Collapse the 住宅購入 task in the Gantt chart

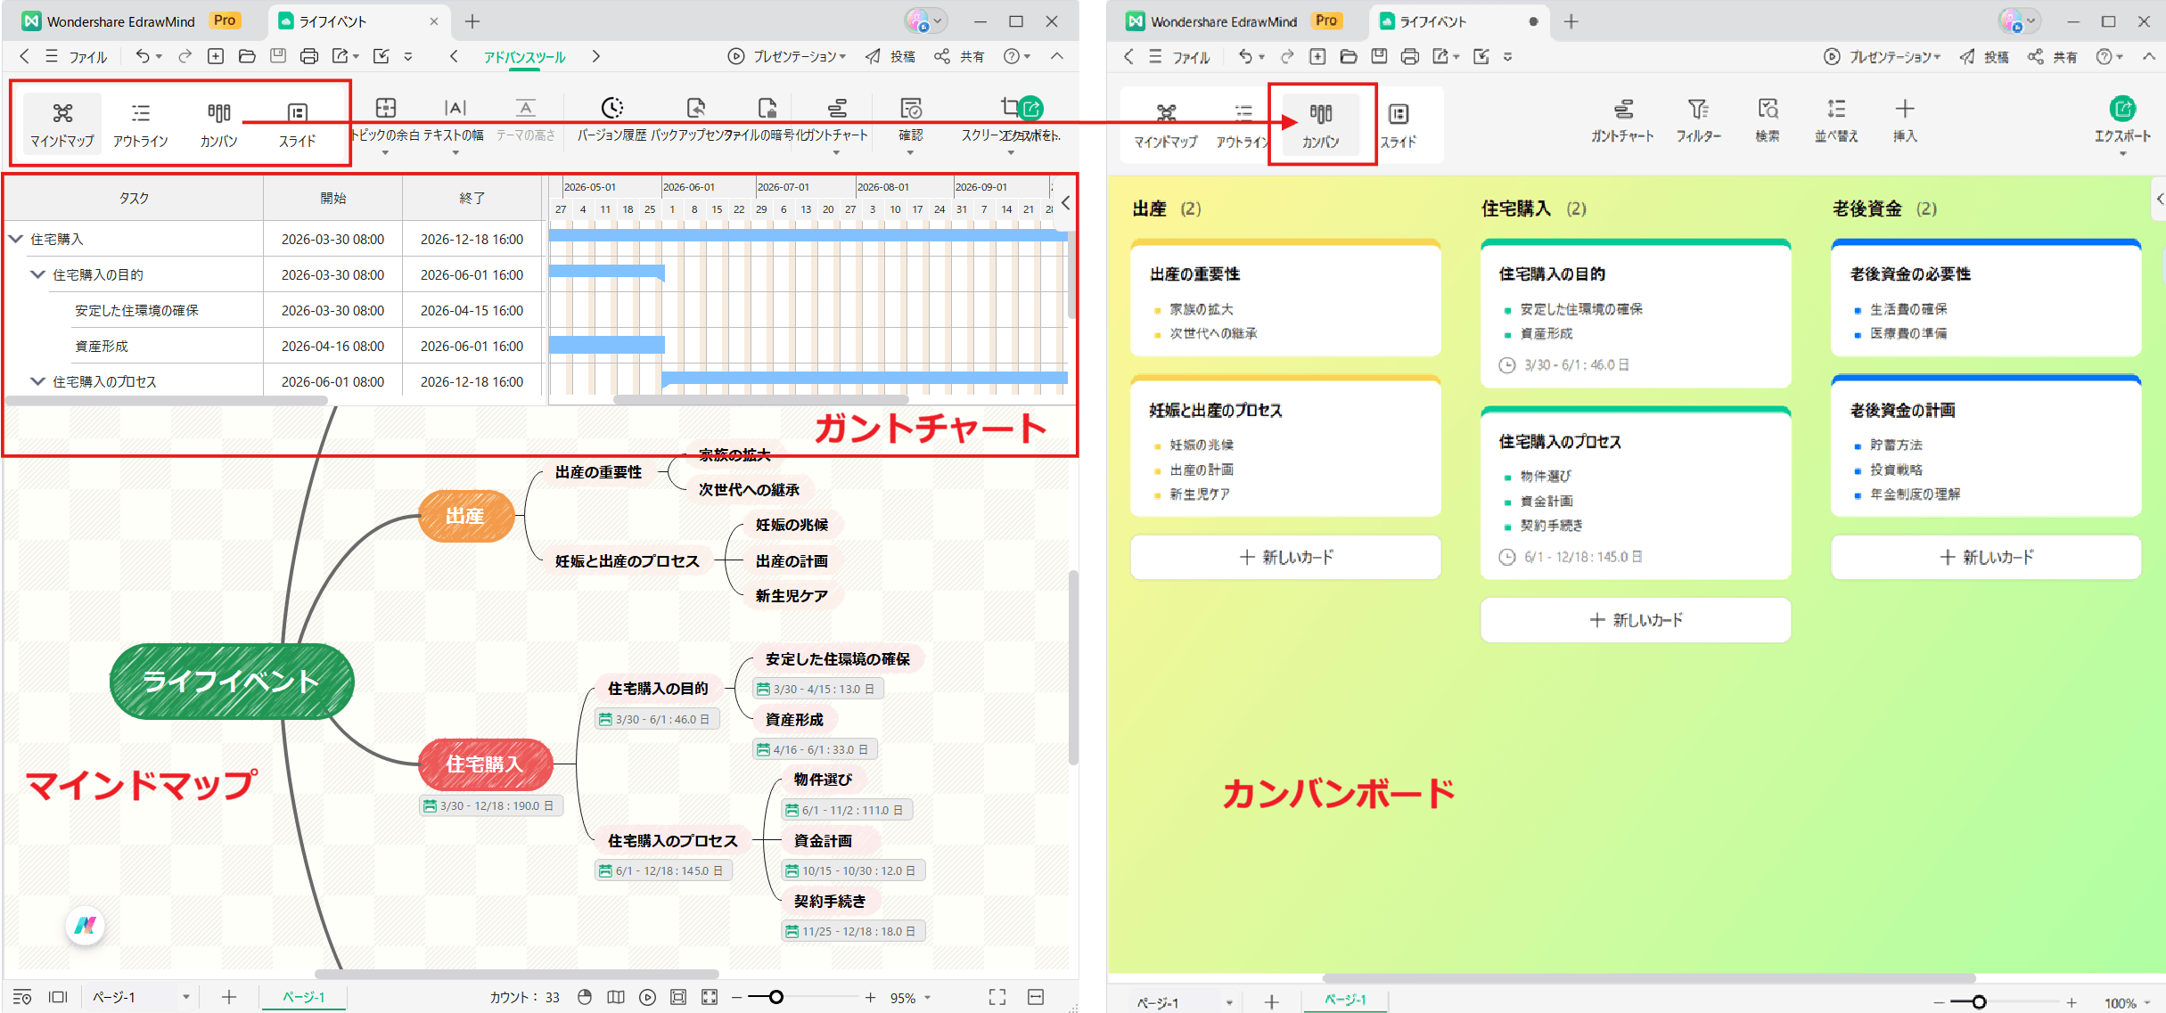pos(14,238)
